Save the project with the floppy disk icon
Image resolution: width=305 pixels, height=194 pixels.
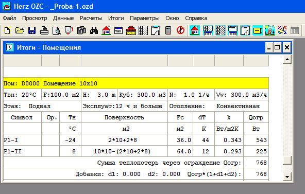[x=32, y=30]
